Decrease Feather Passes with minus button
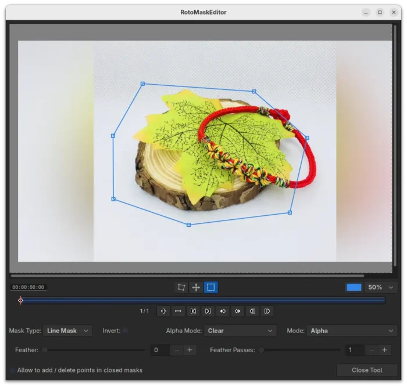 [371, 350]
